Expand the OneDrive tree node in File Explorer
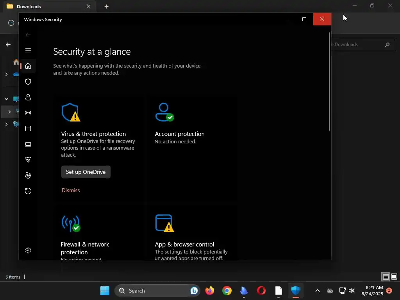The width and height of the screenshot is (400, 300). tap(6, 75)
